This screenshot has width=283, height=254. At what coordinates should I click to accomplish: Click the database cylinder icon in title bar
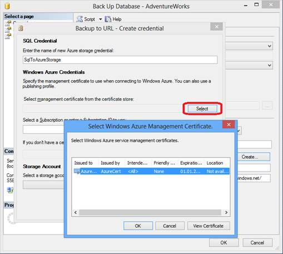[x=7, y=6]
